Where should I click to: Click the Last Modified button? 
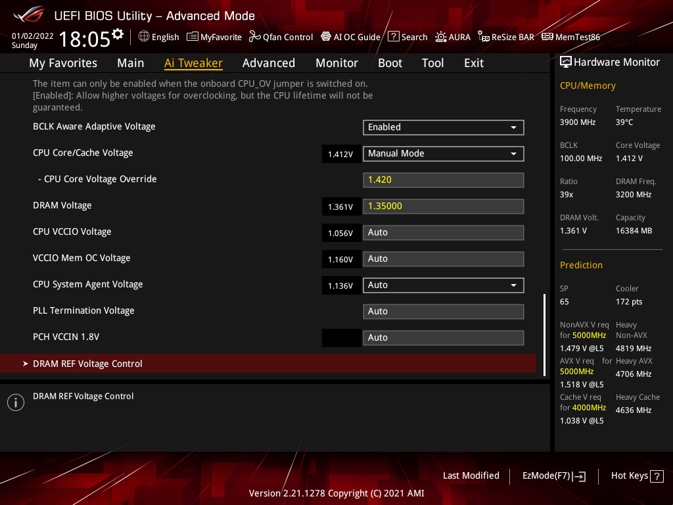(x=471, y=476)
